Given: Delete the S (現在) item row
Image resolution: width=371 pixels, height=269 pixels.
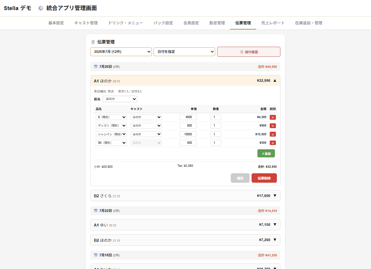Looking at the screenshot, I should (x=273, y=117).
